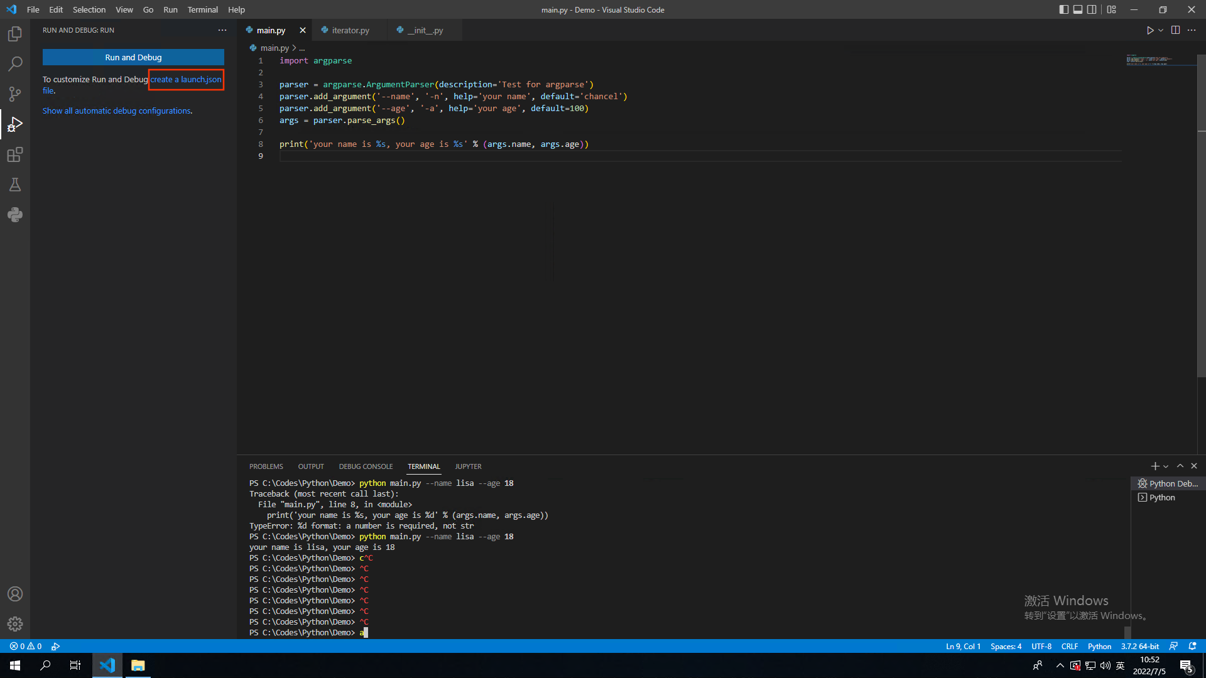Open the Terminal menu

pos(202,9)
